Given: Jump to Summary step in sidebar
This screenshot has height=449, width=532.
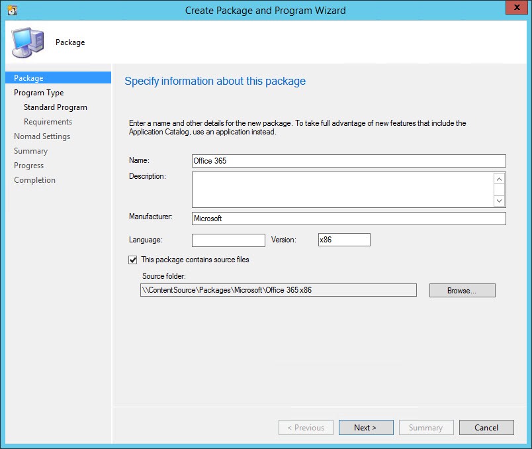Looking at the screenshot, I should point(30,151).
